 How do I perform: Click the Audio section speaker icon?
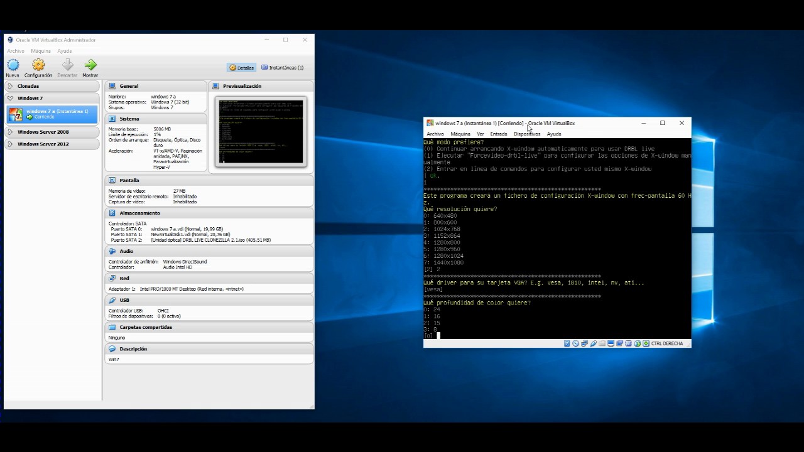click(112, 251)
